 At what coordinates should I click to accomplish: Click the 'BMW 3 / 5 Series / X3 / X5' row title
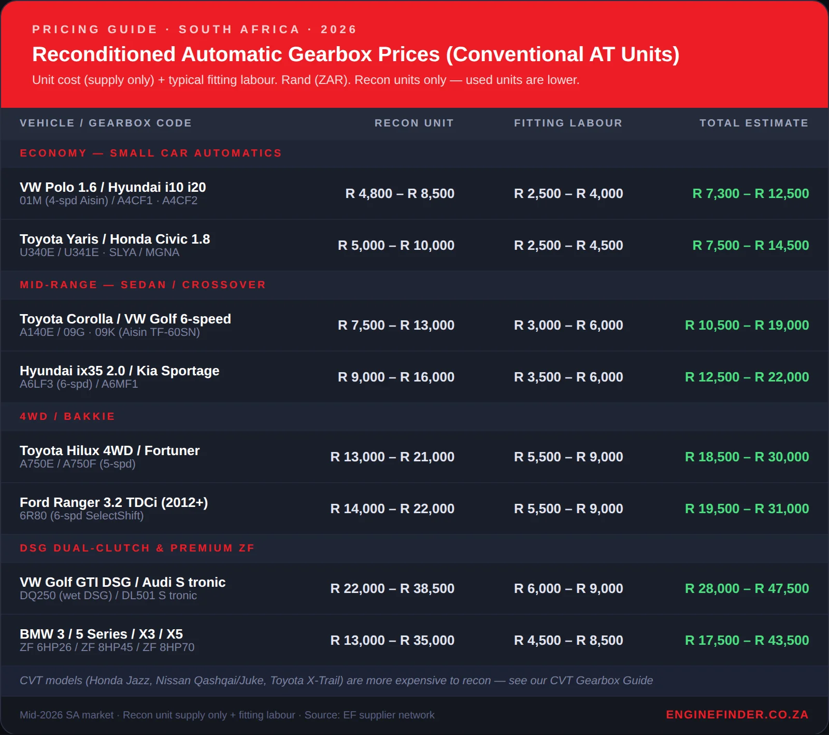[102, 634]
